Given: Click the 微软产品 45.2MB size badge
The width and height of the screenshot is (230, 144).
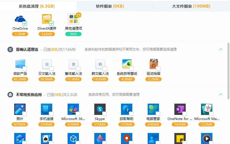Looking at the screenshot, I should click(20, 79).
